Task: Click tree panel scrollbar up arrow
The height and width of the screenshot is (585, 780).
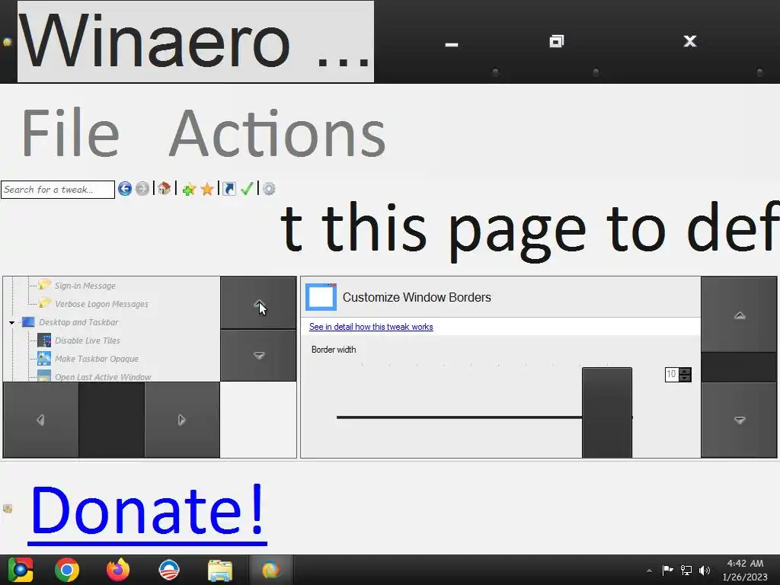Action: pyautogui.click(x=259, y=303)
